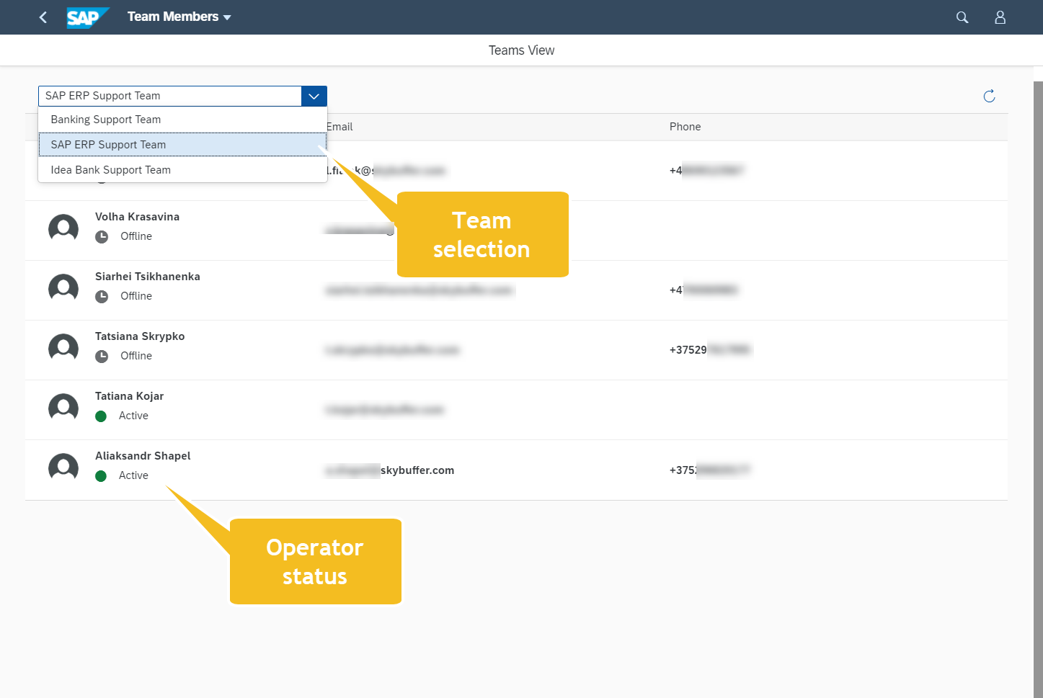Click Tatiana Kojar's avatar icon
Screen dimensions: 1043x698
click(63, 408)
